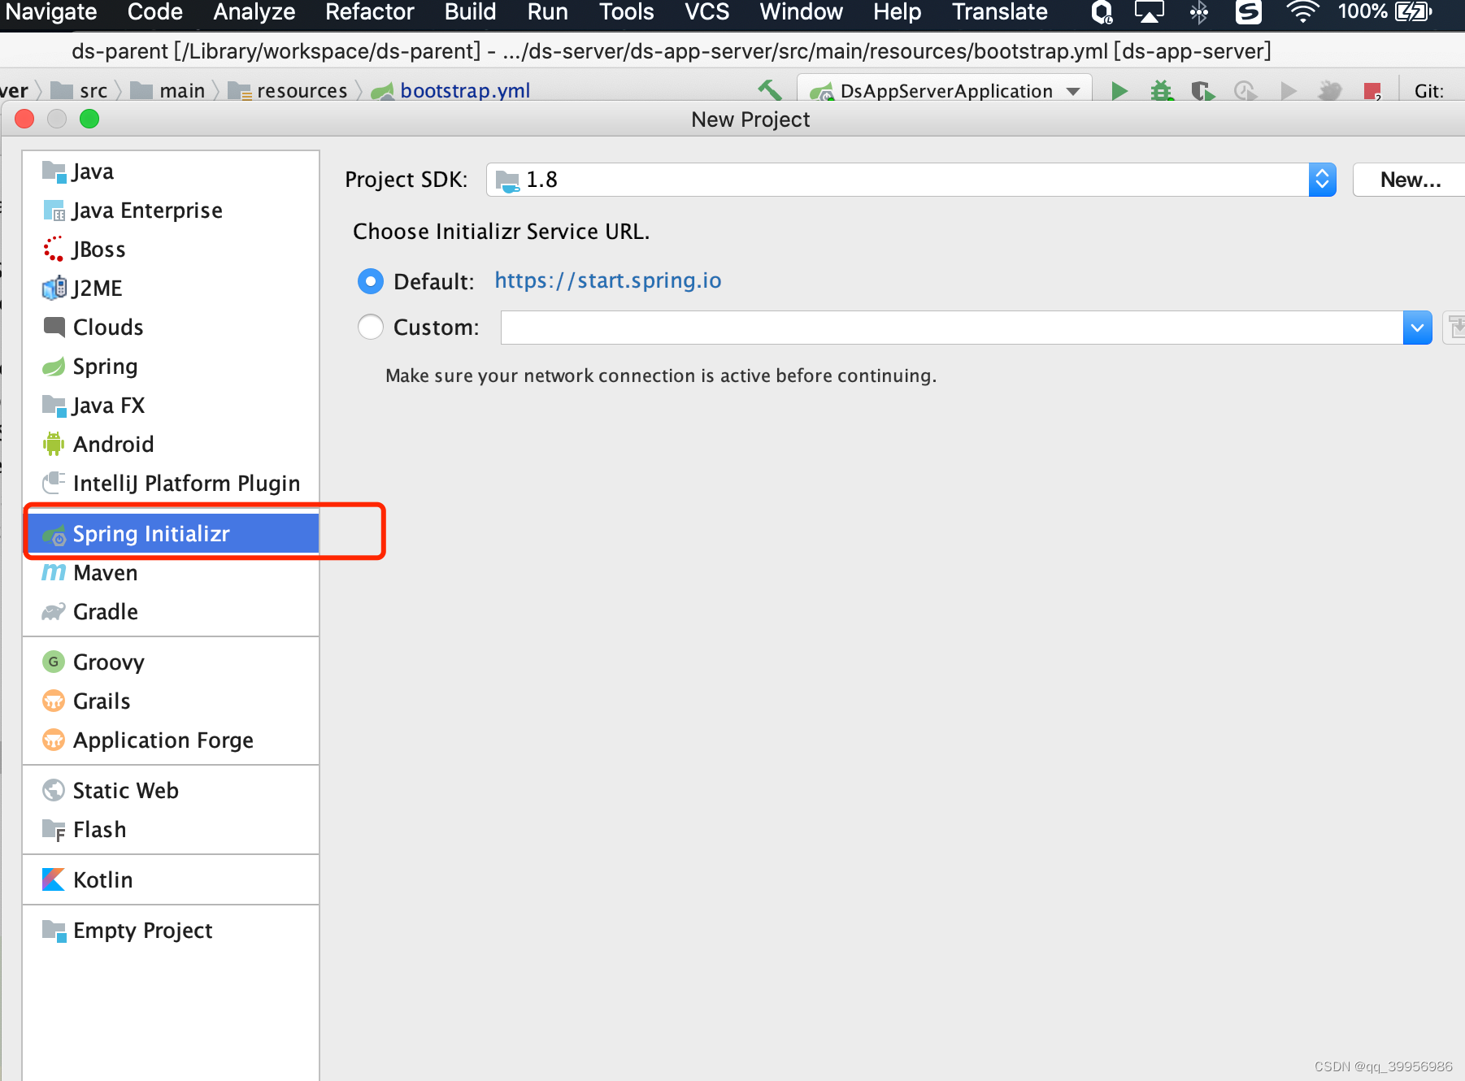Click the red Stop icon in toolbar
Screen dimensions: 1465x1081
(x=1372, y=91)
